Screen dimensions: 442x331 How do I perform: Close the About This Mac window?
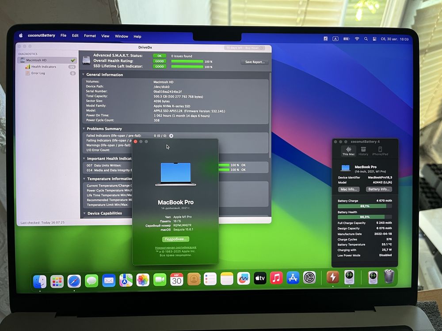click(x=136, y=141)
